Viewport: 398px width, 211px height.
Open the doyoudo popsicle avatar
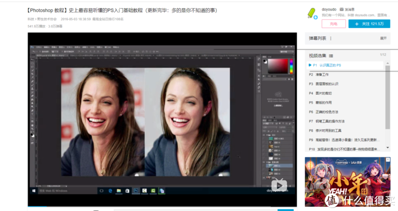click(312, 13)
